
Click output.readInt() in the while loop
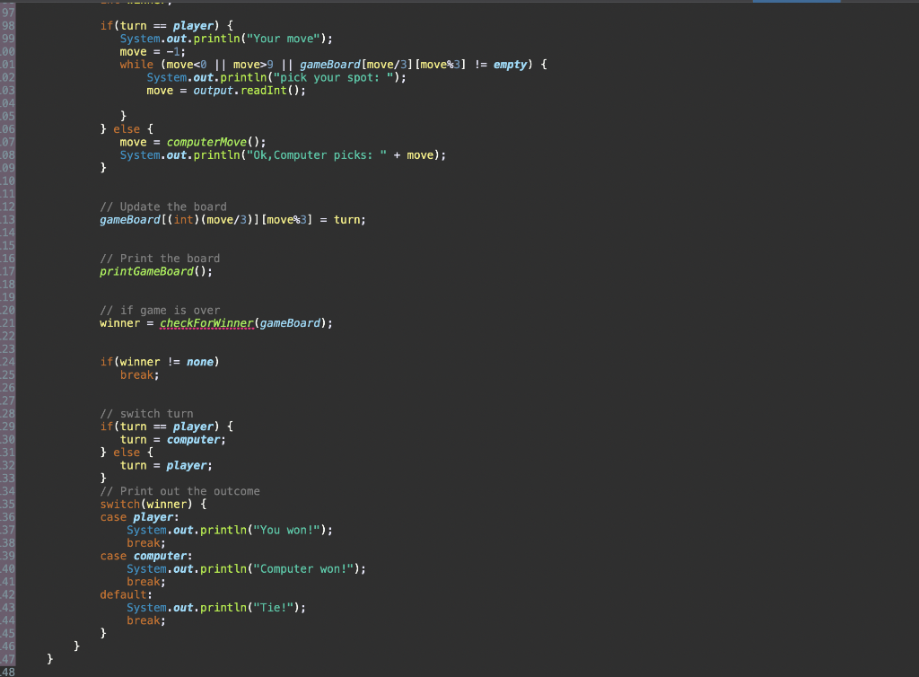point(249,91)
